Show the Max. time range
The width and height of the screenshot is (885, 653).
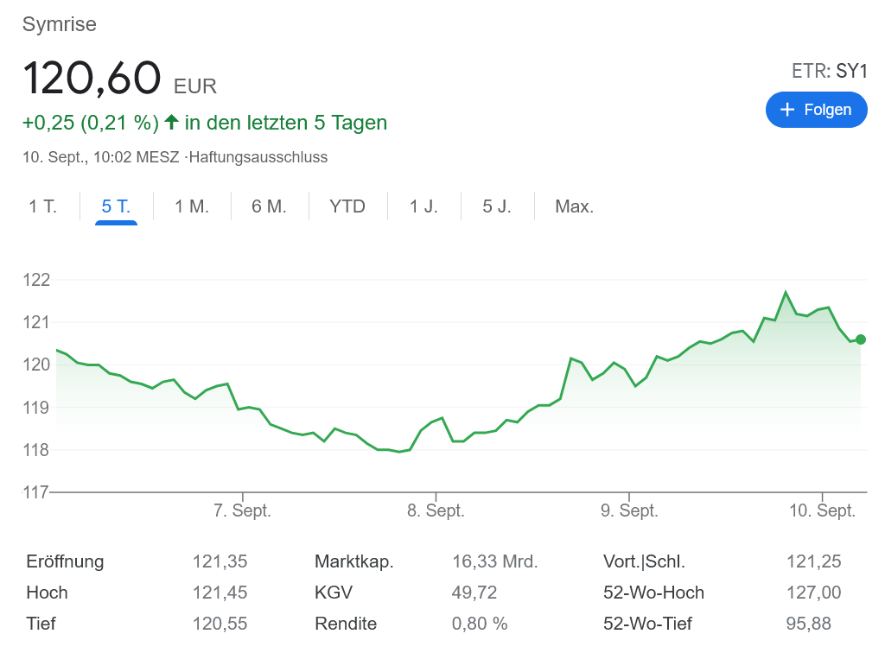574,206
